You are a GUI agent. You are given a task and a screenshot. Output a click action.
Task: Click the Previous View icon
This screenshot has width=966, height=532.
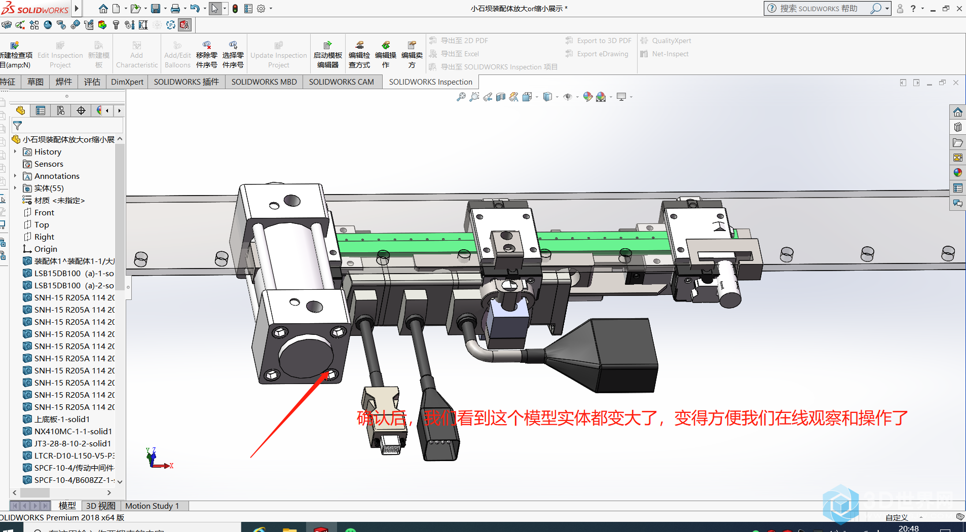coord(488,97)
